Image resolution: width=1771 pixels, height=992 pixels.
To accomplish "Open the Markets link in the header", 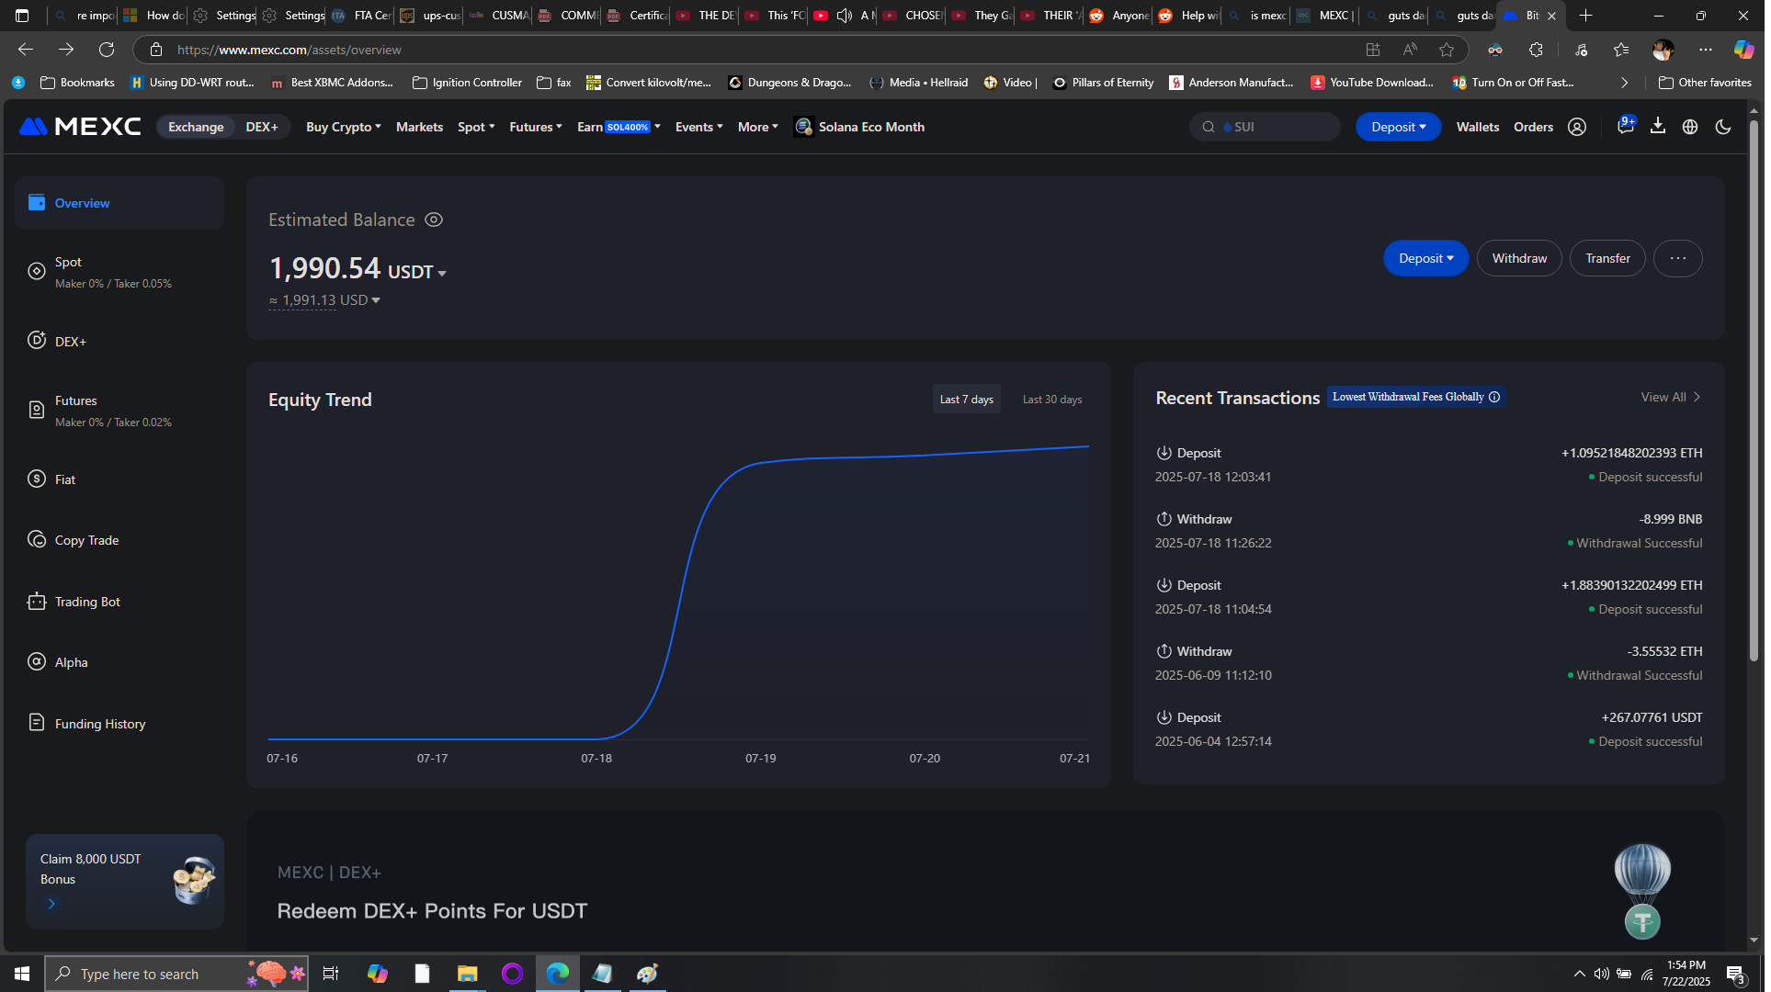I will click(419, 127).
